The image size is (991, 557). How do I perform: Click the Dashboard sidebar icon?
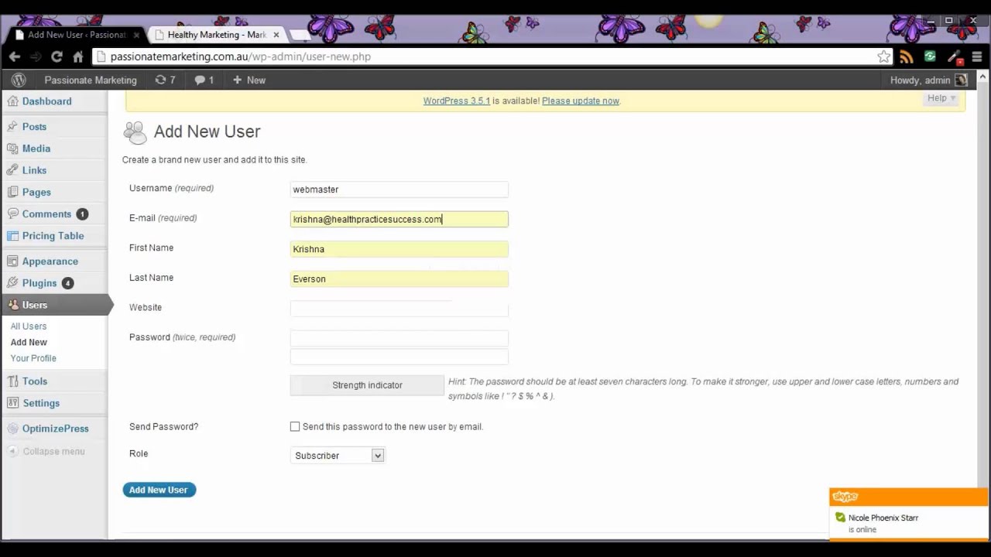[x=12, y=101]
